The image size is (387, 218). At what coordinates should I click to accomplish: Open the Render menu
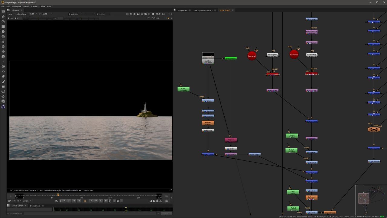click(34, 6)
